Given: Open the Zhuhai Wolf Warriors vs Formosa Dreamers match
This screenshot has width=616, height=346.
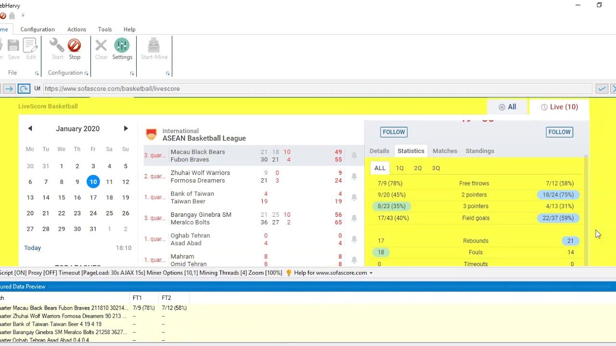Looking at the screenshot, I should click(x=254, y=176).
